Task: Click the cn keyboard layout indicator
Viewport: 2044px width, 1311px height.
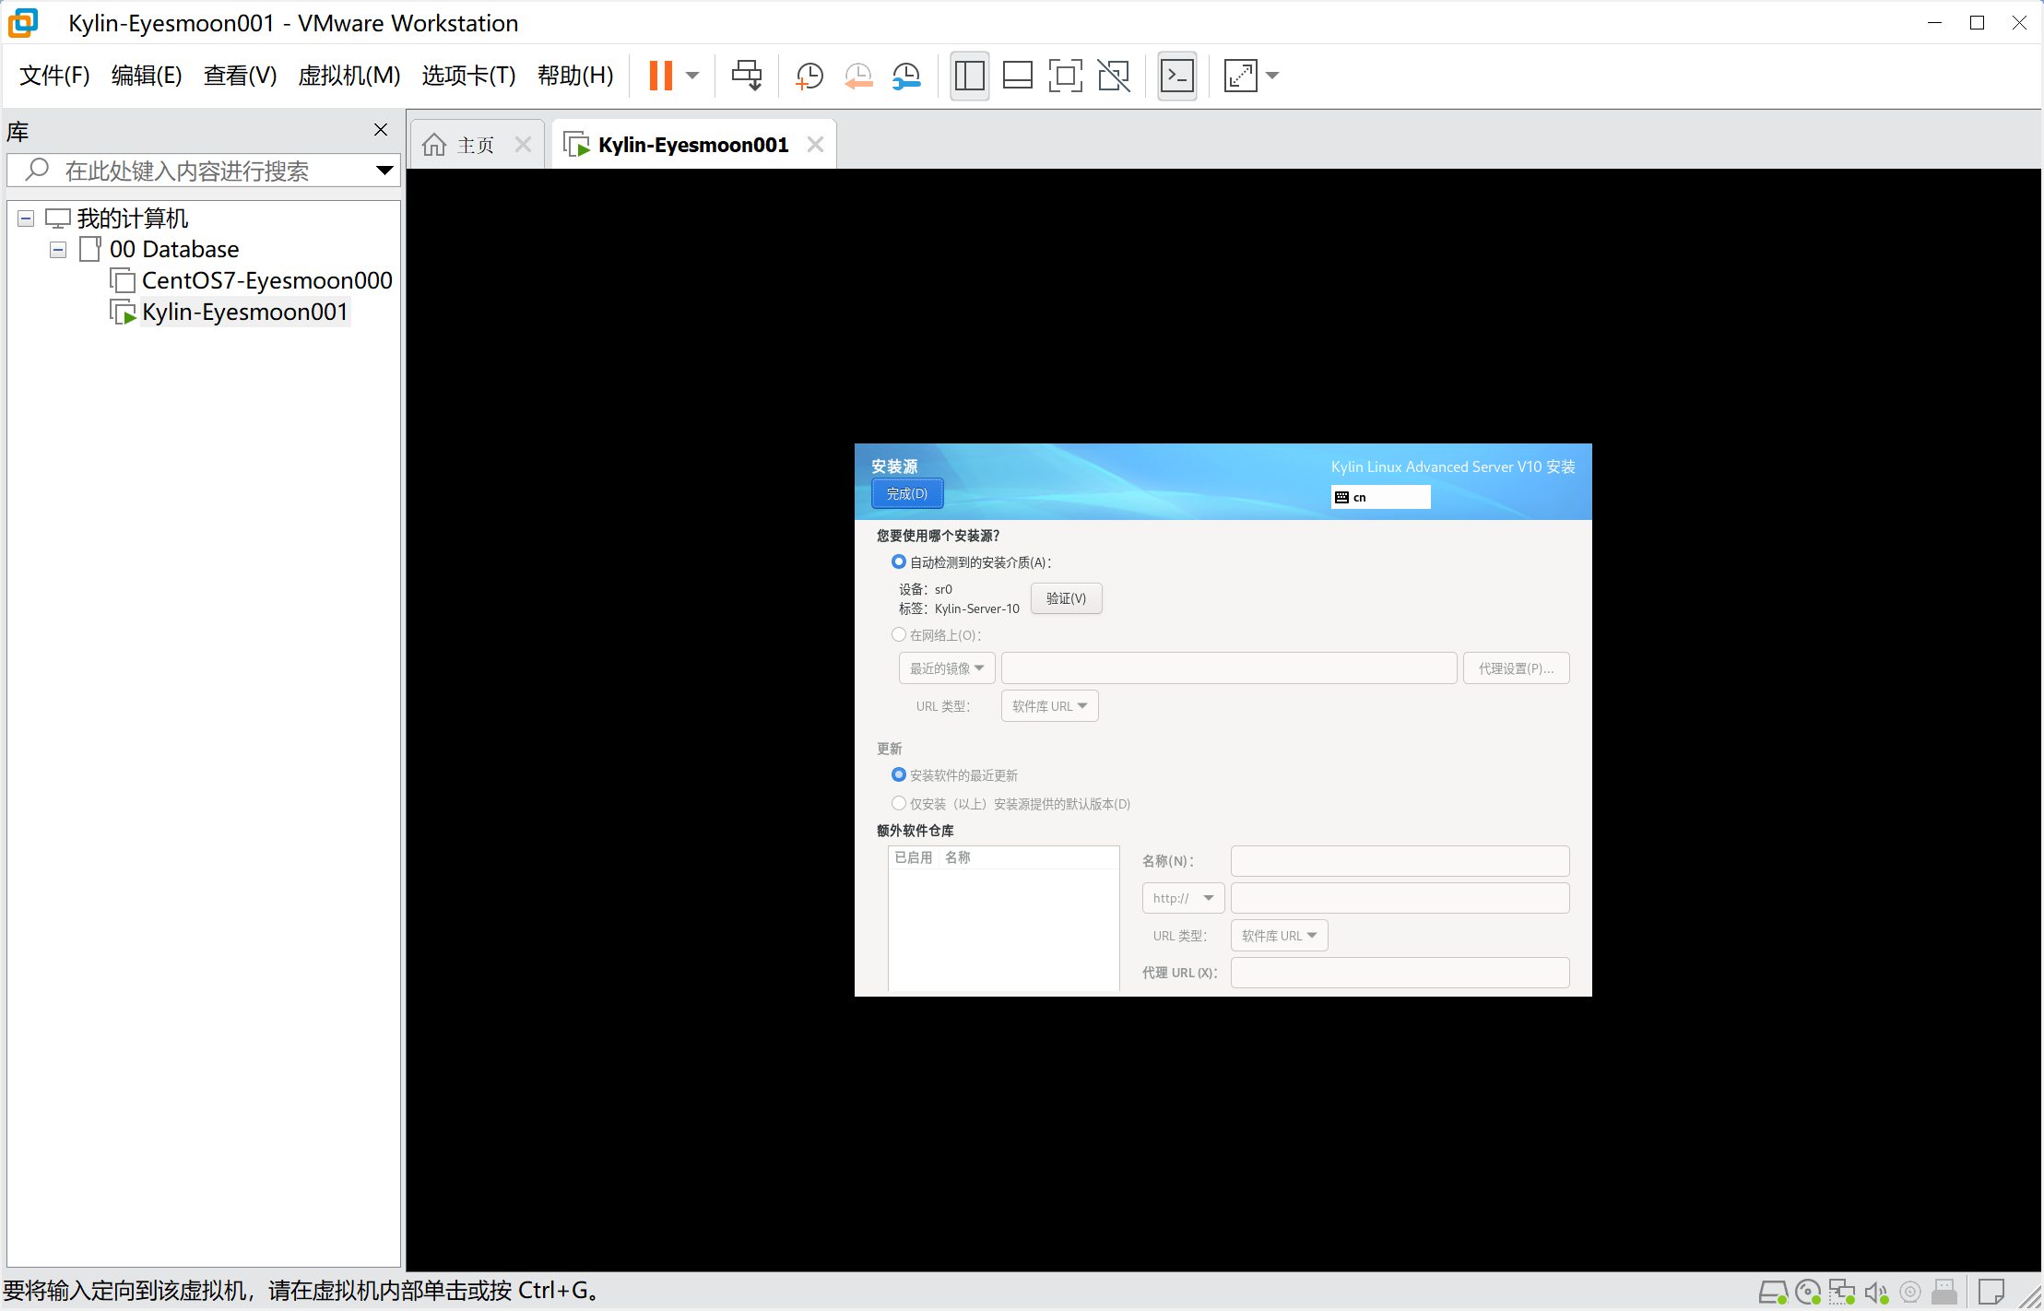Action: (1380, 497)
